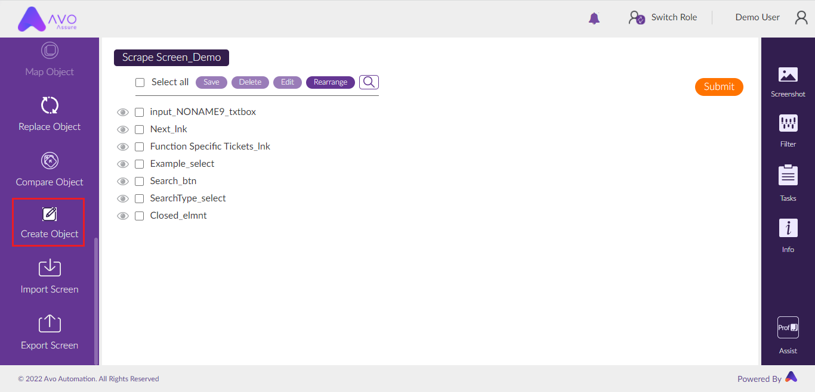Select the SearchType_select object name
Screen dimensions: 815x392
(188, 198)
